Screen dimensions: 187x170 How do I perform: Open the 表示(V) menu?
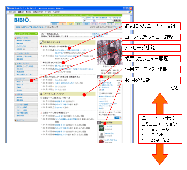tap(28, 12)
